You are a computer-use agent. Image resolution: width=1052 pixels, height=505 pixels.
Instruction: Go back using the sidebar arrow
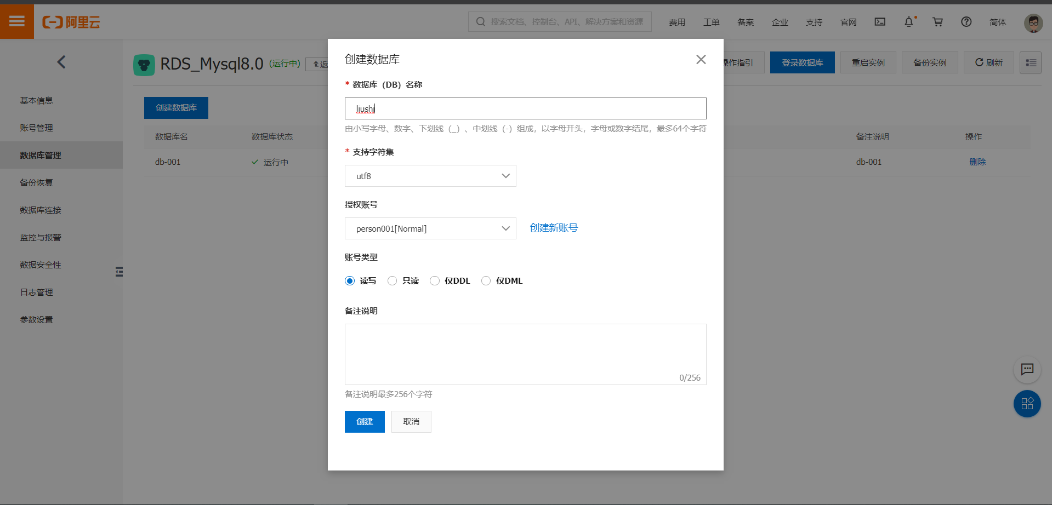(x=61, y=62)
